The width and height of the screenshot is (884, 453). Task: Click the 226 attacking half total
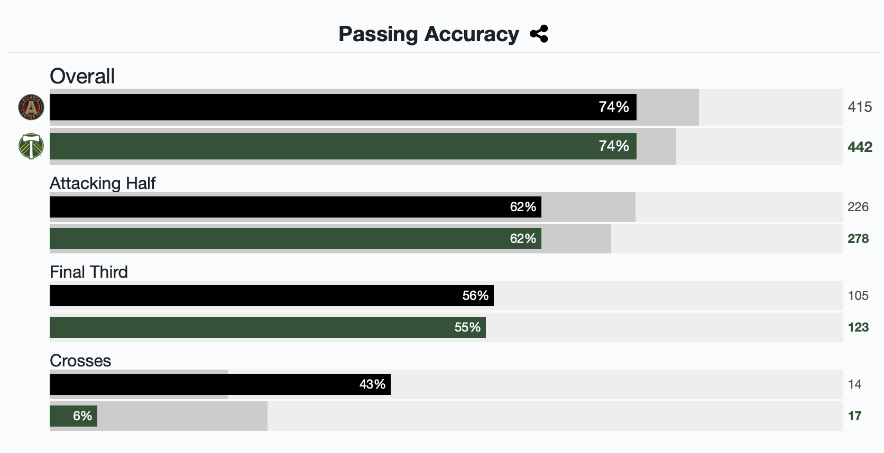tap(858, 207)
